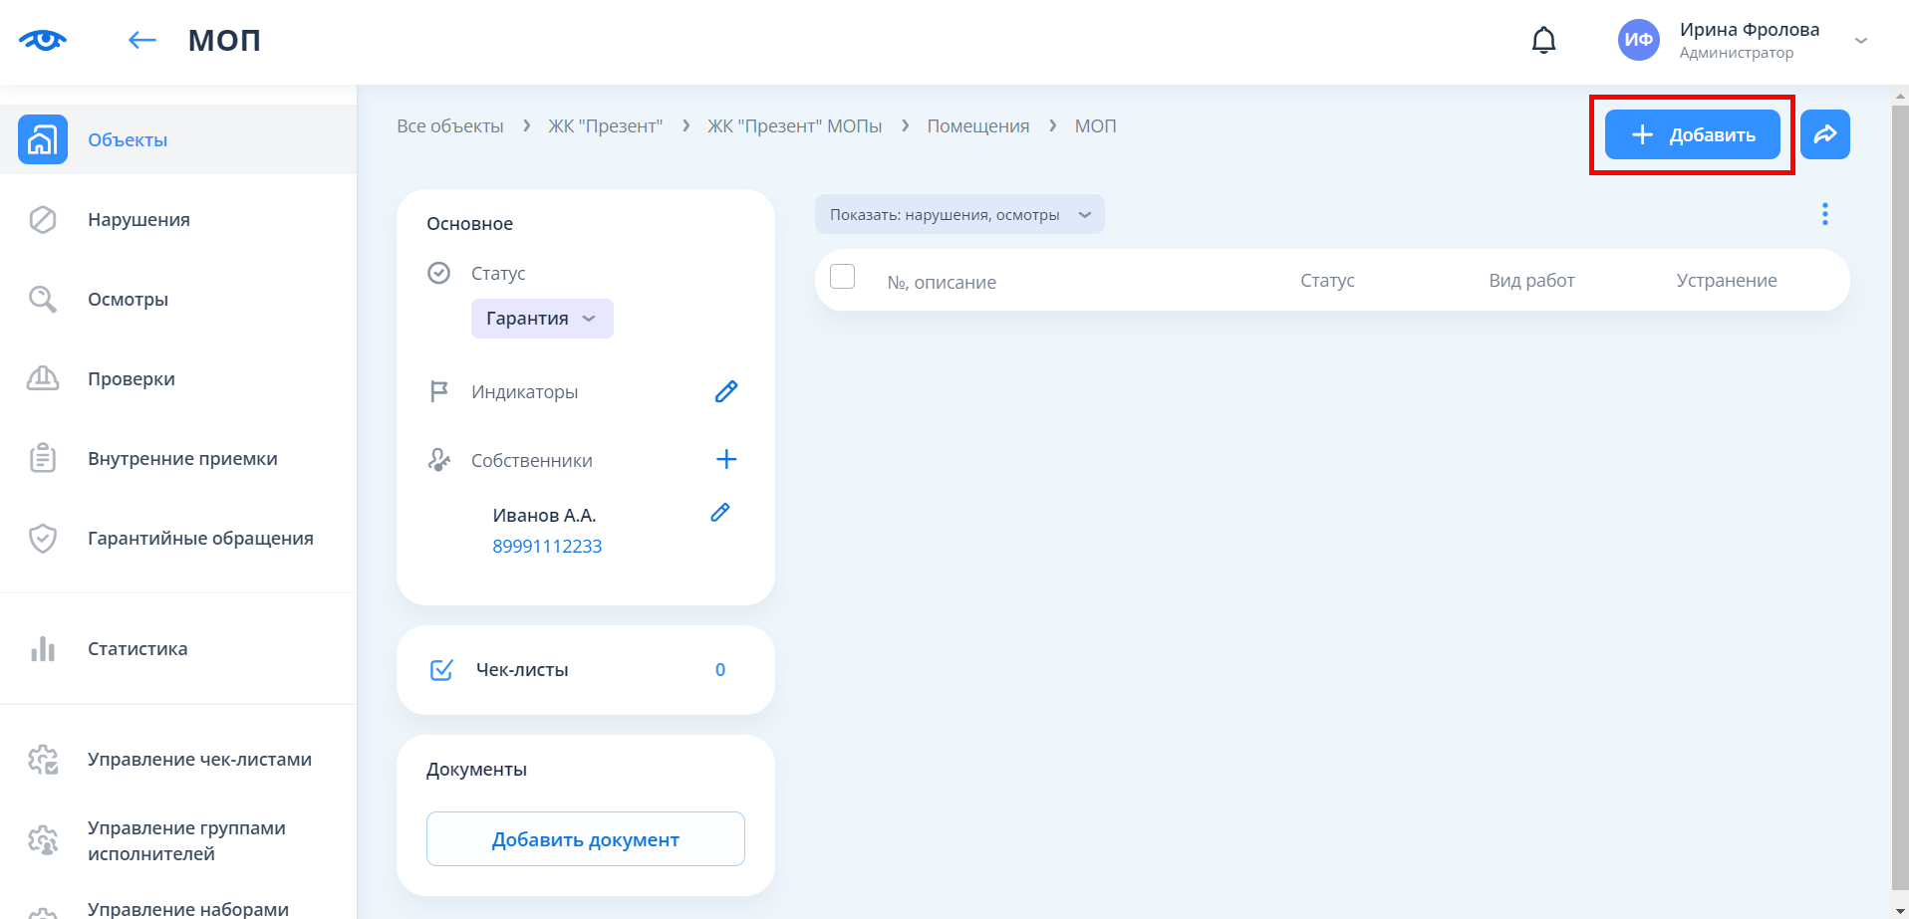Expand the Показать: нарушения, осмотры filter

(x=958, y=215)
